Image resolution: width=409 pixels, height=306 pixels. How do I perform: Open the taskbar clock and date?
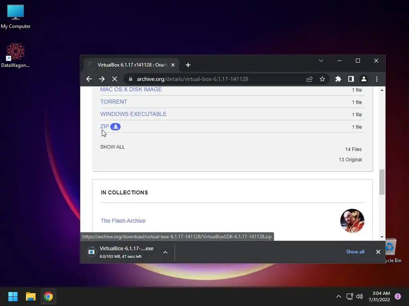(x=379, y=296)
